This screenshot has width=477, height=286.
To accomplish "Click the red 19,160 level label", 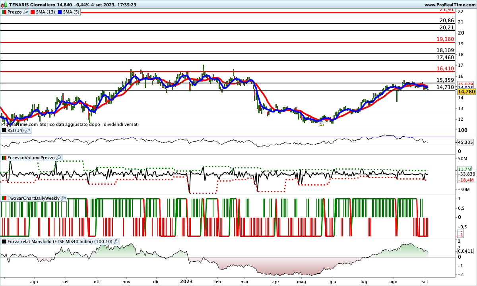I will tap(445, 39).
